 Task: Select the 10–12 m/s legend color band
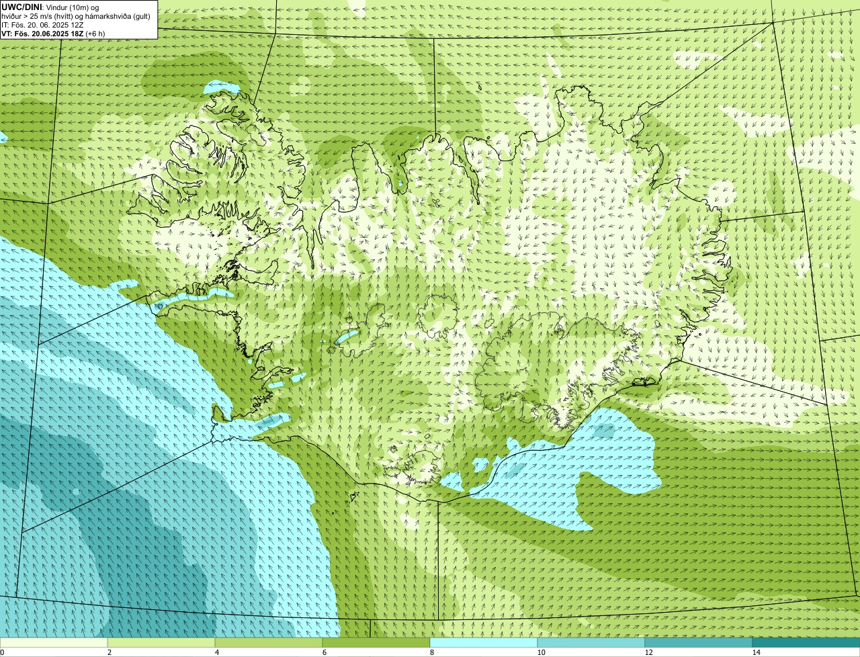pos(591,642)
